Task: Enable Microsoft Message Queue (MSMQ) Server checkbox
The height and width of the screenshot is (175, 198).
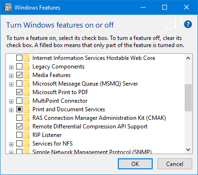Action: 19,84
